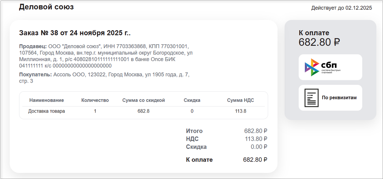The image size is (383, 179).
Task: Click the 'Сумма со скидкой' column header
Action: (x=143, y=100)
